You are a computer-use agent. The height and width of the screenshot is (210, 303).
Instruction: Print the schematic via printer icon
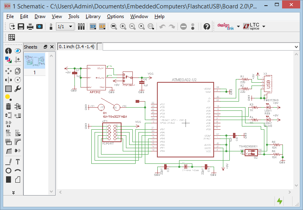30,27
